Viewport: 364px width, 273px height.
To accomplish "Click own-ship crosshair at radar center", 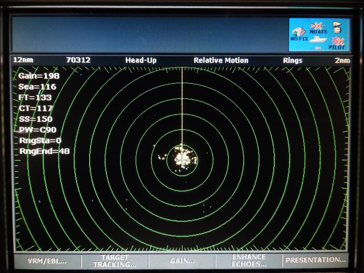I will (183, 159).
